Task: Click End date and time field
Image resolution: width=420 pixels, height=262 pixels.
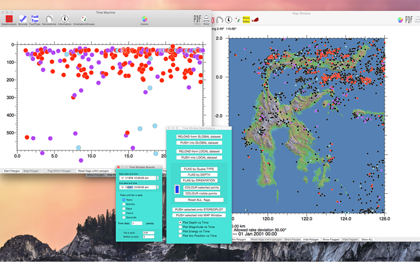Action: tap(138, 187)
